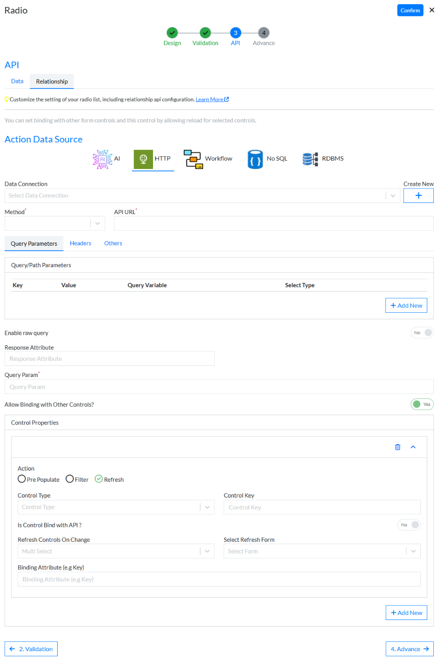Select the Workflow data source icon
Viewport: 438px width, 660px height.
pyautogui.click(x=192, y=159)
